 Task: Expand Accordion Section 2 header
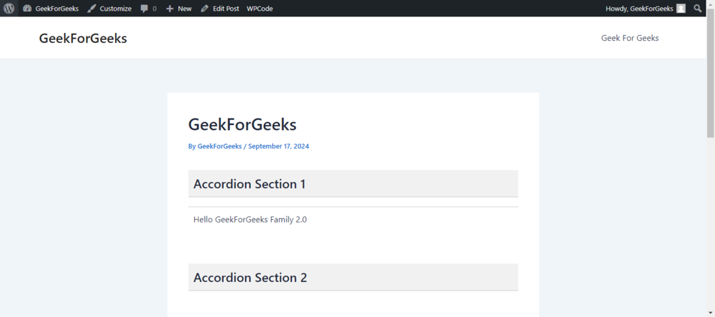click(x=353, y=277)
